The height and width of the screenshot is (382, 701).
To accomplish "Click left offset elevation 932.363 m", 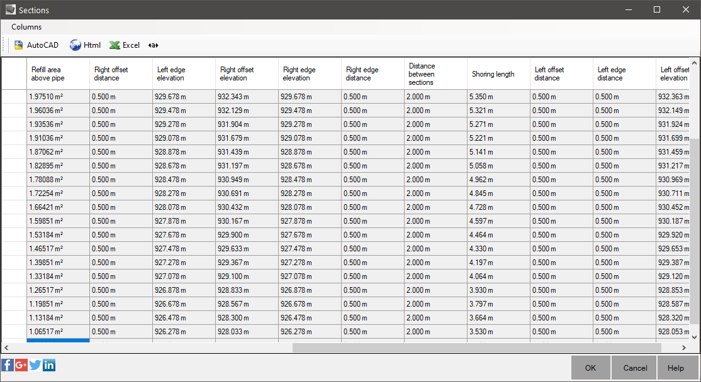I will (x=673, y=96).
